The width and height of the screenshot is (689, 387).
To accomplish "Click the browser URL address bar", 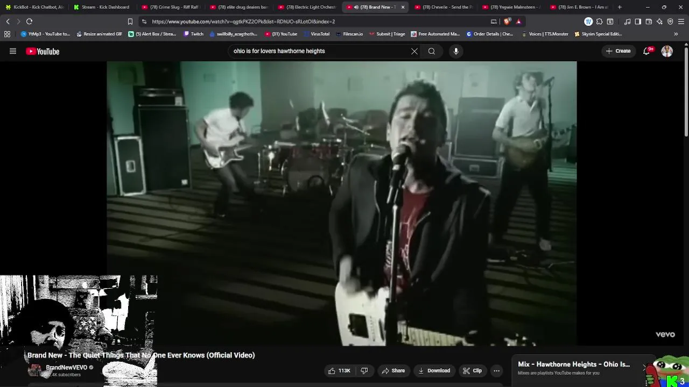I will pyautogui.click(x=318, y=21).
